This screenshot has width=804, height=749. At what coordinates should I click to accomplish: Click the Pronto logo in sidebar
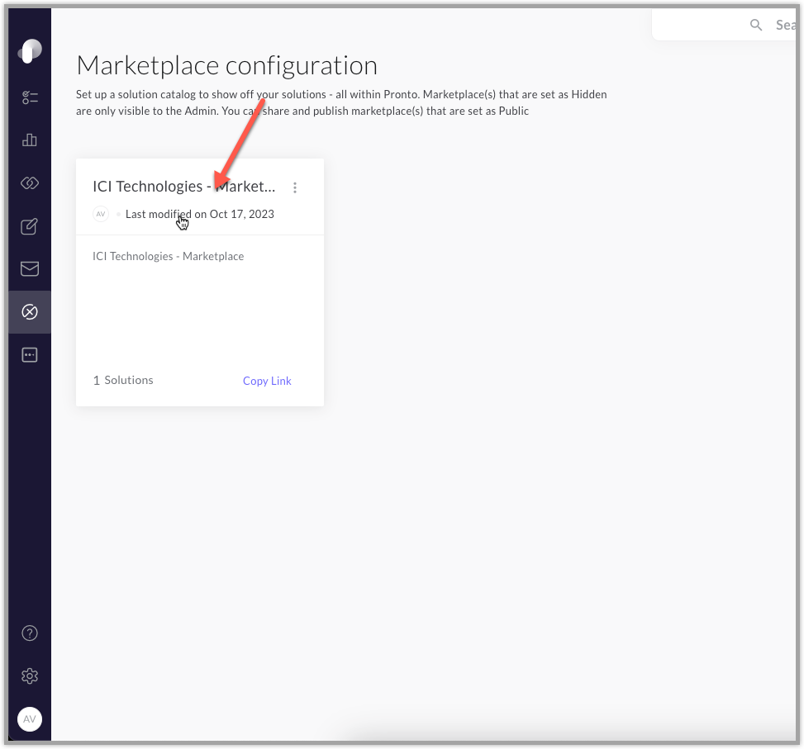pos(30,51)
